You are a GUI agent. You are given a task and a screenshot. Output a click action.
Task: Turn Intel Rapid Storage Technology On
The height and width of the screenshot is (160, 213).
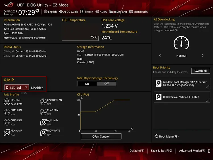pos(87,84)
